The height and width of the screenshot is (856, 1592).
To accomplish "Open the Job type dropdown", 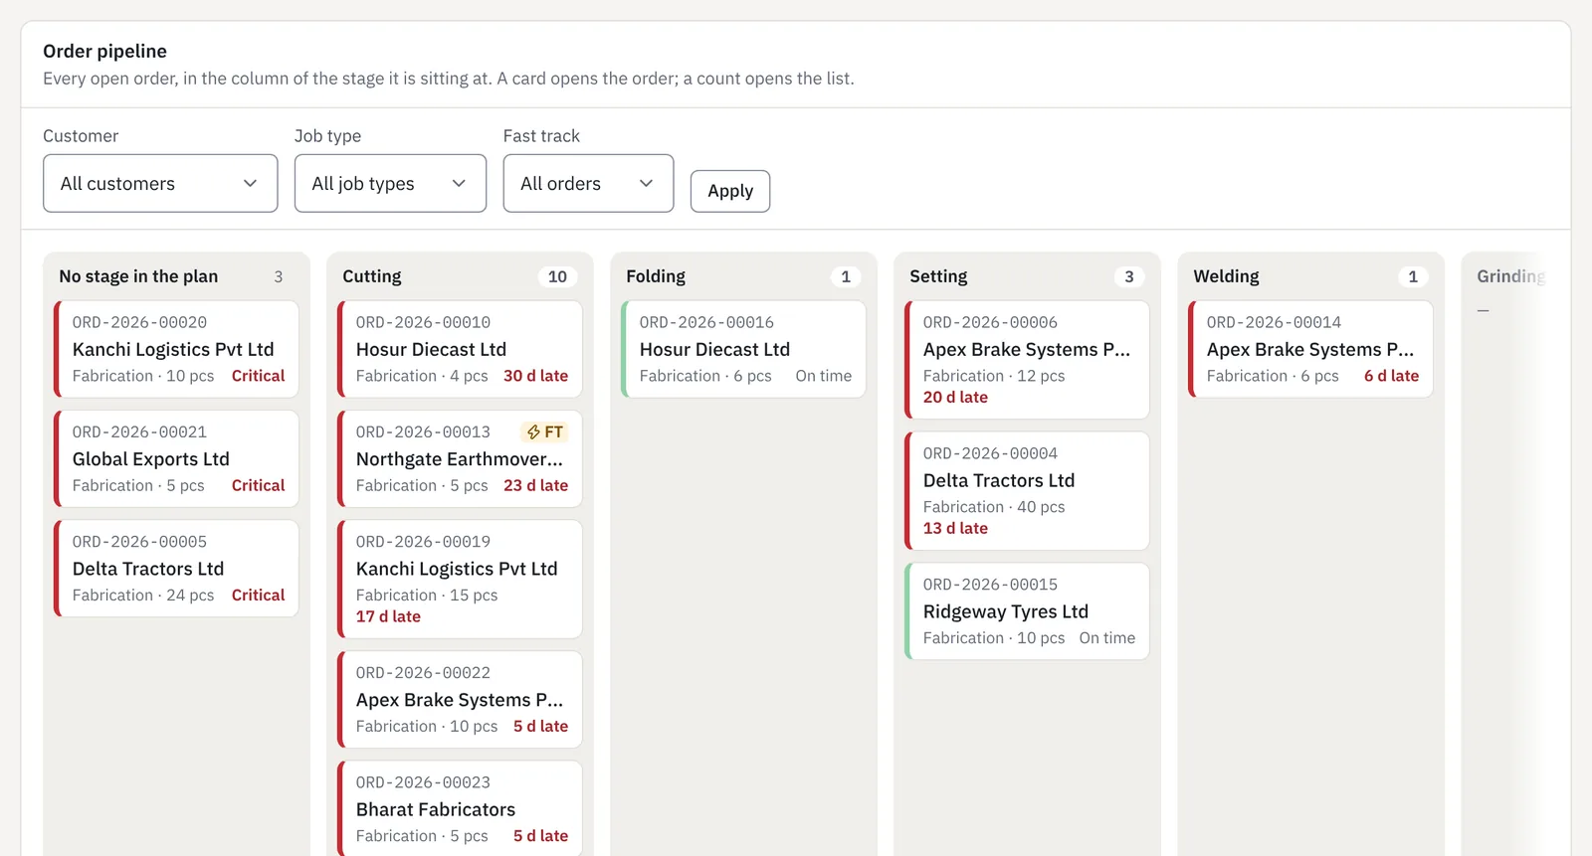I will pos(390,183).
